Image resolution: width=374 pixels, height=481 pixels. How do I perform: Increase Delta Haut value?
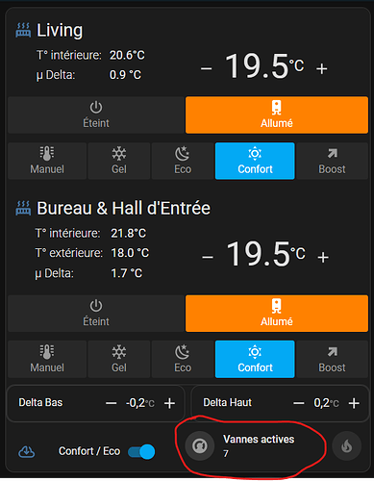pyautogui.click(x=354, y=403)
